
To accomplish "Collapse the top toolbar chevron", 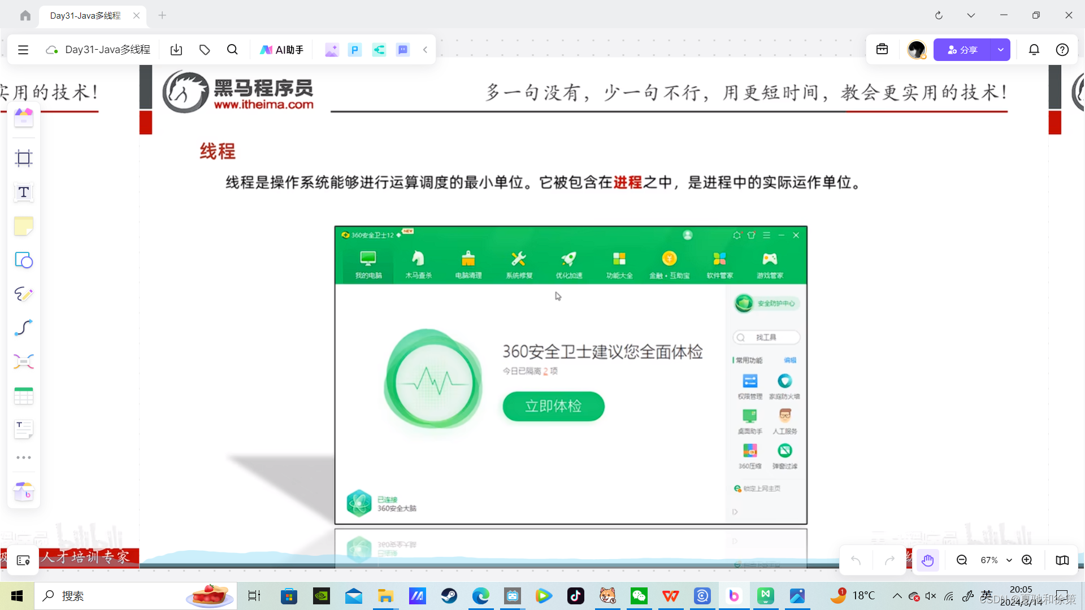I will (425, 50).
